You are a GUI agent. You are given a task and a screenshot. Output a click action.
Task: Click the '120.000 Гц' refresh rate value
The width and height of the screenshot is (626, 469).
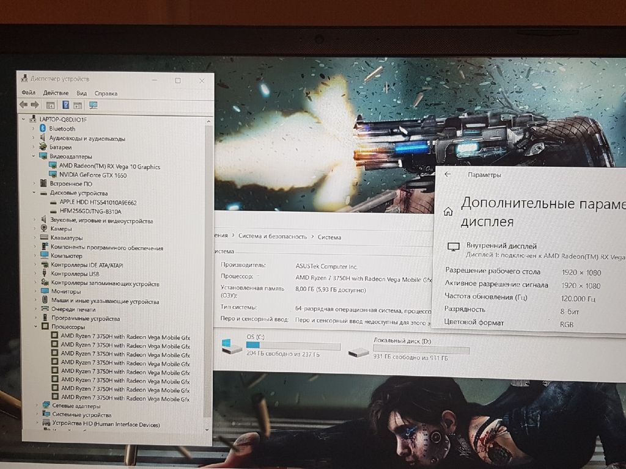coord(578,299)
